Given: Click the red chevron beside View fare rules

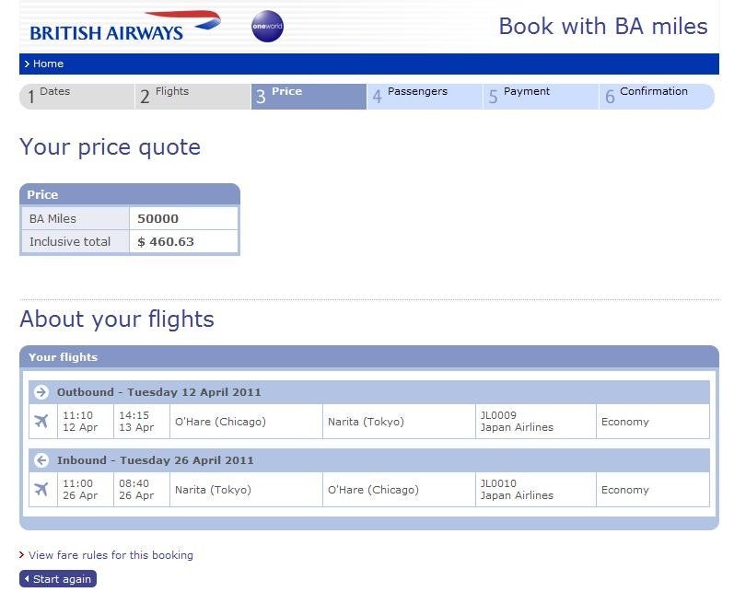Looking at the screenshot, I should point(21,555).
